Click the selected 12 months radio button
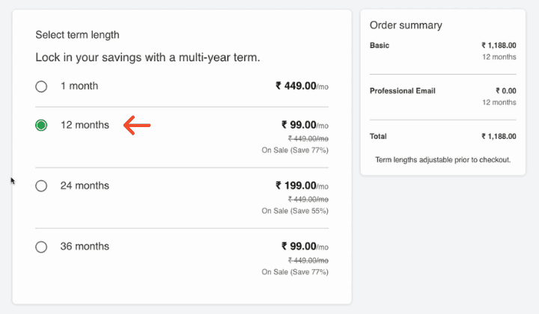Image resolution: width=539 pixels, height=314 pixels. pyautogui.click(x=41, y=126)
